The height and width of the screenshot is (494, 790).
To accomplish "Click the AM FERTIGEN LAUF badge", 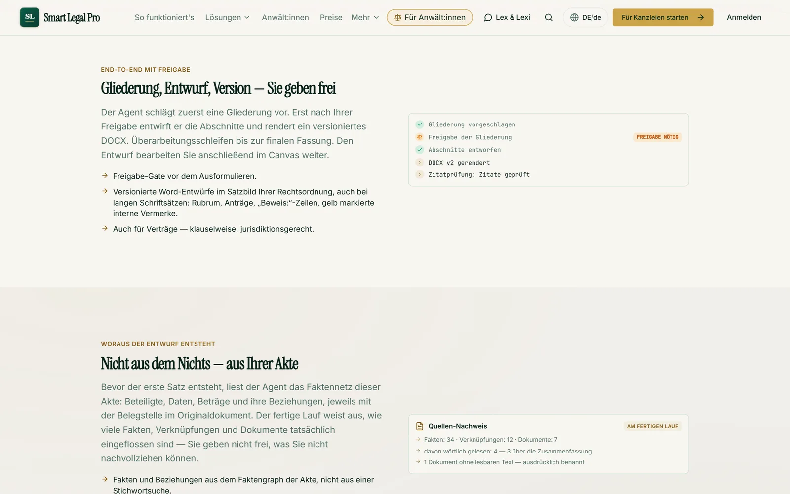I will click(653, 426).
